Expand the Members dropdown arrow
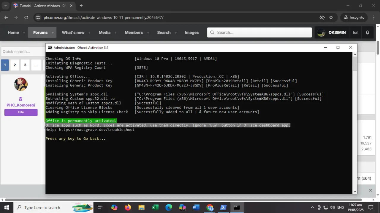This screenshot has height=213, width=380. click(148, 33)
